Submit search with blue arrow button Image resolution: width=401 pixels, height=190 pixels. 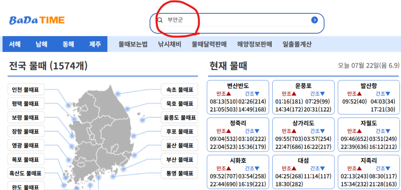pos(314,20)
